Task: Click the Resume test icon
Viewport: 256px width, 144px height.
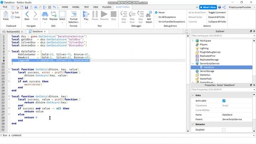Action: (x=104, y=14)
